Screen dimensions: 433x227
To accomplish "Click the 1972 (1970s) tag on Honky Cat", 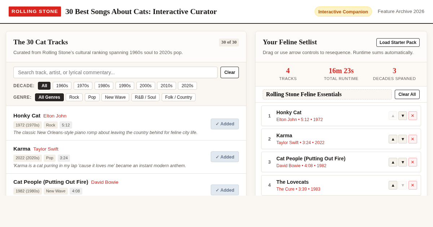I will (27, 125).
